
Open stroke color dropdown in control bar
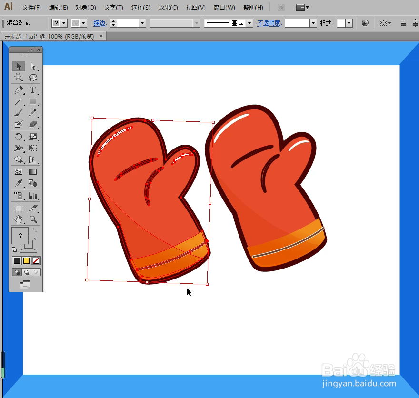(x=83, y=23)
